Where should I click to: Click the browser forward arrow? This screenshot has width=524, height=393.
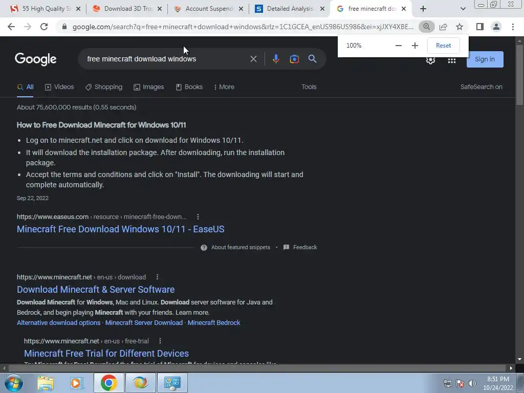pyautogui.click(x=28, y=27)
